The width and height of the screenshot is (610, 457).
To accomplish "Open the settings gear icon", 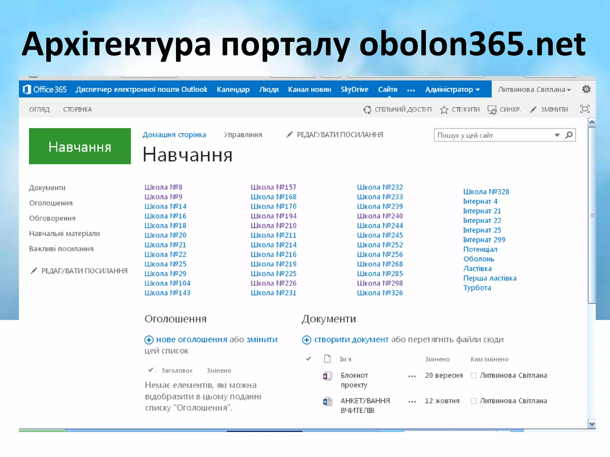I will [x=586, y=89].
